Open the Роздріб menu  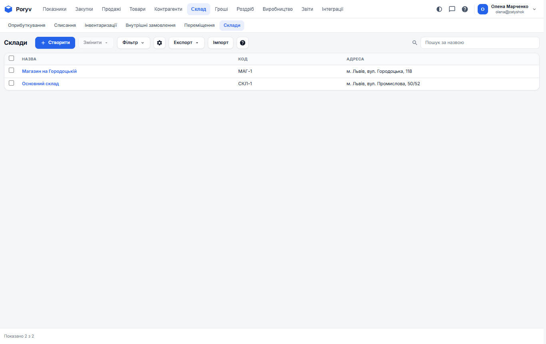[x=245, y=9]
